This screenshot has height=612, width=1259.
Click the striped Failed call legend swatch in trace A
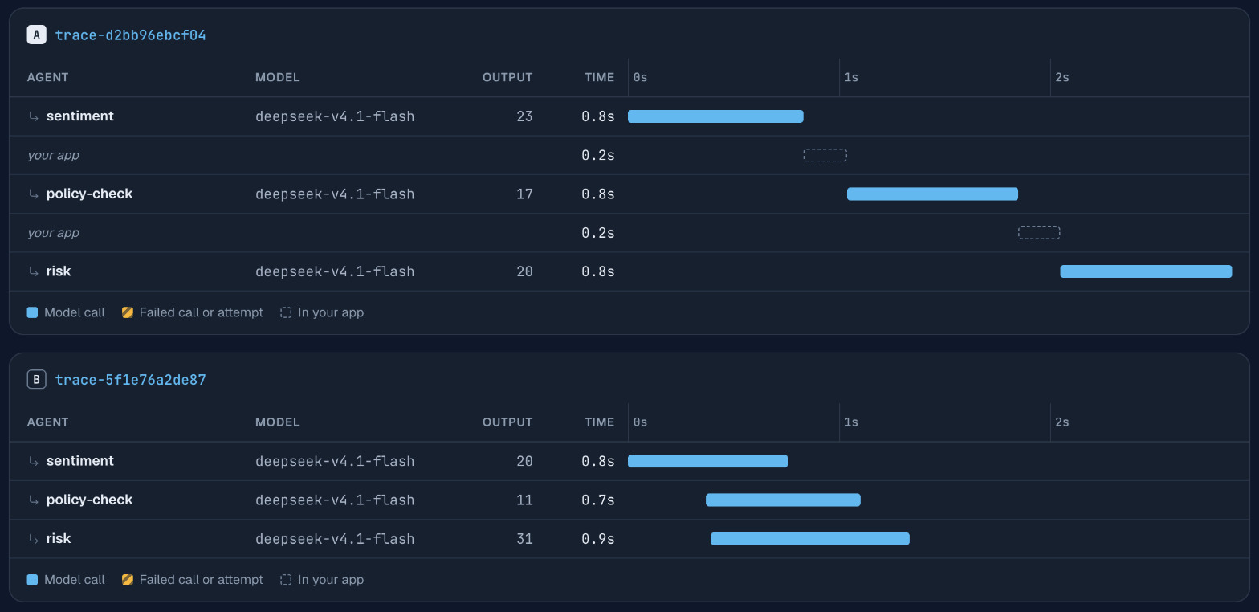(x=127, y=312)
